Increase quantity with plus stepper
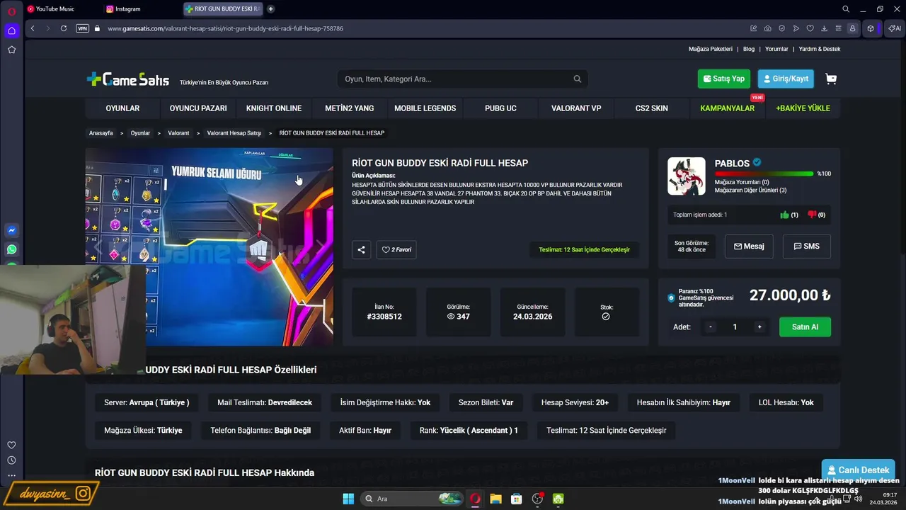This screenshot has height=510, width=906. click(x=759, y=327)
